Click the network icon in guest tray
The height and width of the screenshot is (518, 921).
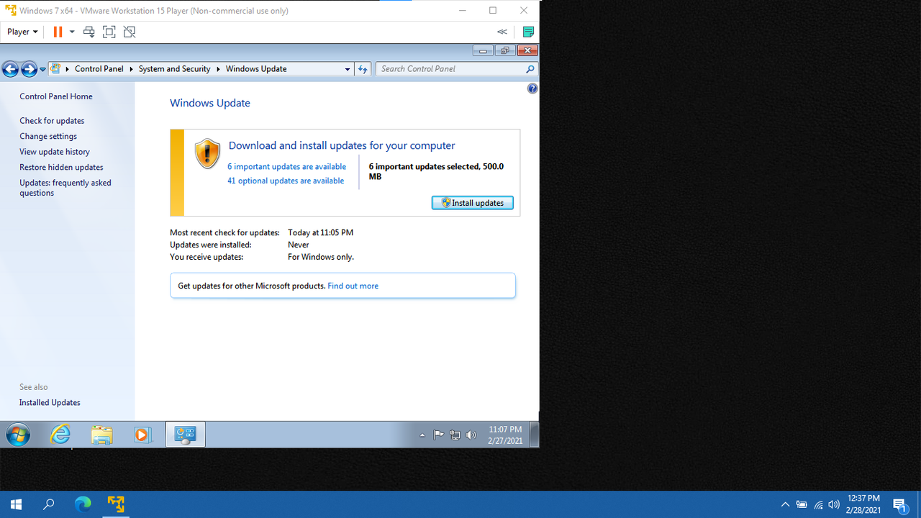click(x=455, y=435)
